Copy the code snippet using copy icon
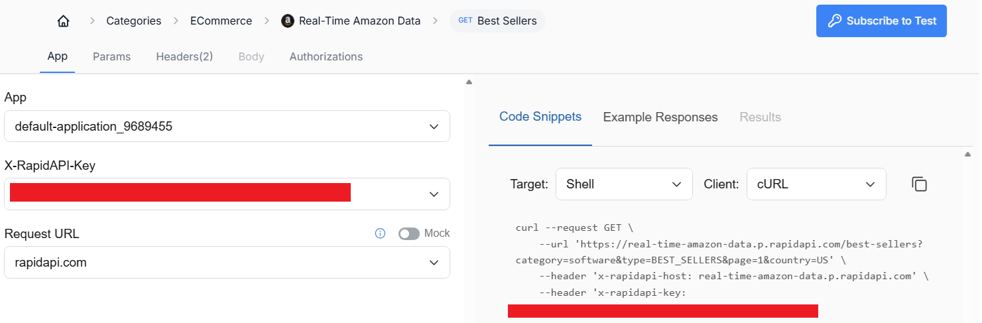982x323 pixels. click(x=919, y=184)
